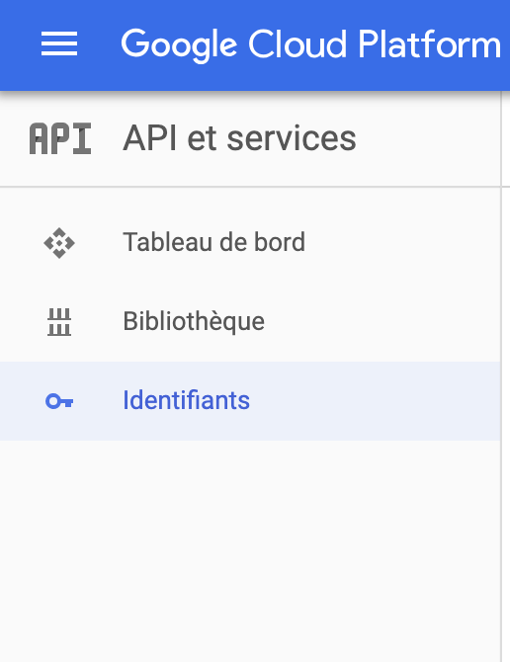This screenshot has width=510, height=662.
Task: Click the Google Cloud Platform title
Action: pos(311,44)
